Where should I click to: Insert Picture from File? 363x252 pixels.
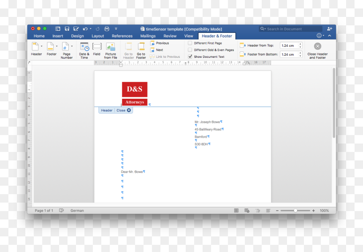tap(111, 51)
